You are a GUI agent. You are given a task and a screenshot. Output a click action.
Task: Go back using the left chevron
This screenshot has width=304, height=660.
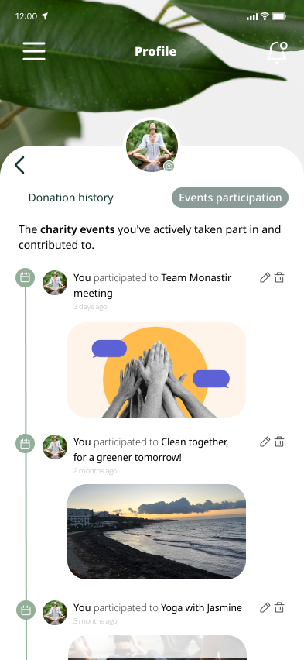pyautogui.click(x=19, y=165)
